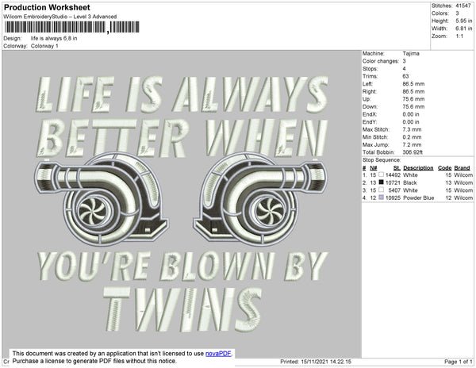This screenshot has height=368, width=476.
Task: Click the printed date '15/11/2021 14.22.15'
Action: pyautogui.click(x=326, y=362)
